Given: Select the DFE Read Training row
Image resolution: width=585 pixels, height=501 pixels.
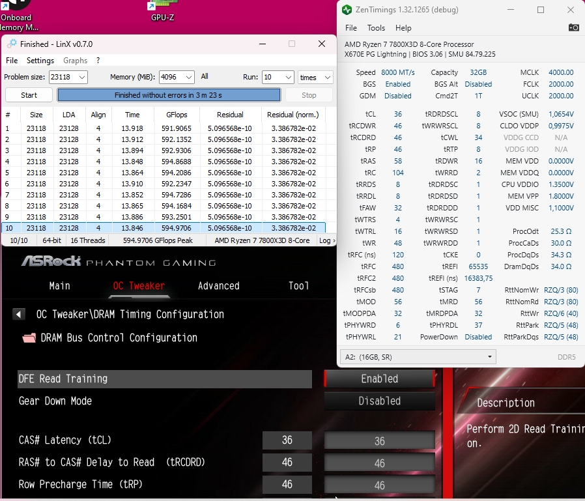Looking at the screenshot, I should coord(165,379).
